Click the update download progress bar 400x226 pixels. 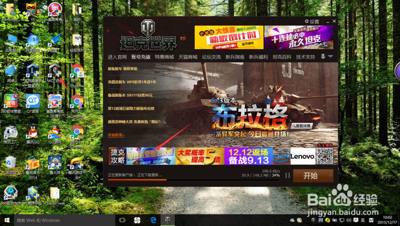194,180
